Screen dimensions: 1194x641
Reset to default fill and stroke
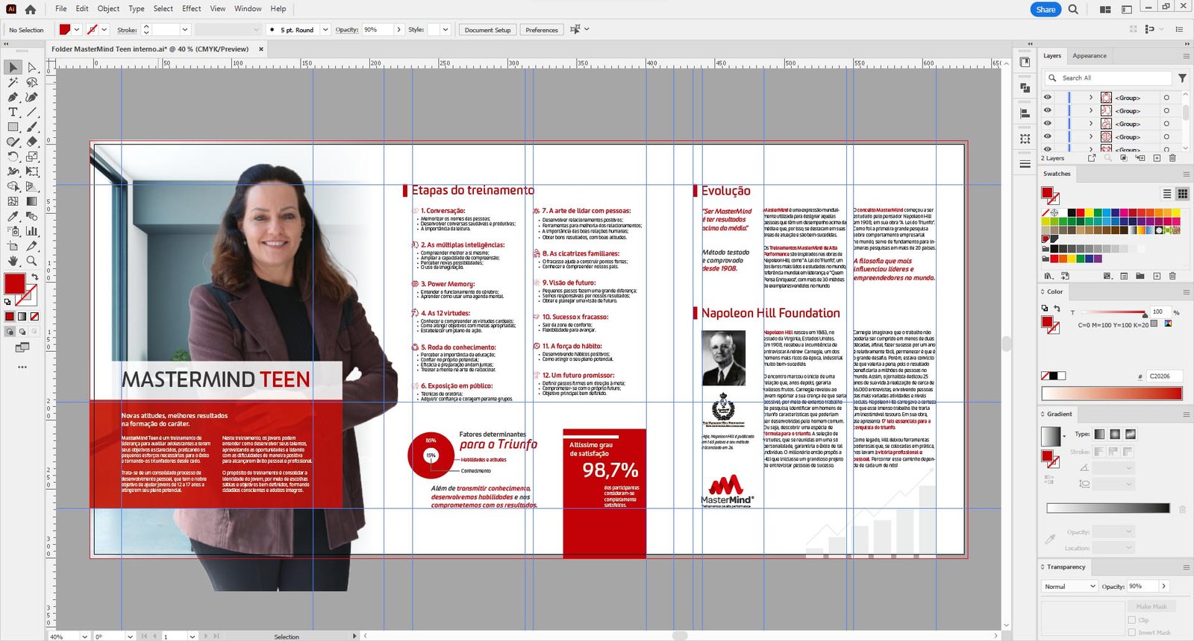(x=7, y=302)
